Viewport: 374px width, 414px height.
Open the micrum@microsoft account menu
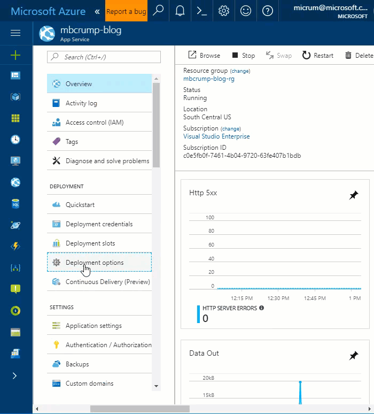pyautogui.click(x=331, y=11)
